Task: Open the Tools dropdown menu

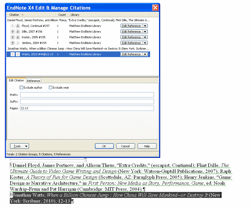Action: [19, 146]
